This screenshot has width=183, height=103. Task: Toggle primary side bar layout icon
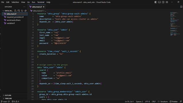[x=156, y=2]
